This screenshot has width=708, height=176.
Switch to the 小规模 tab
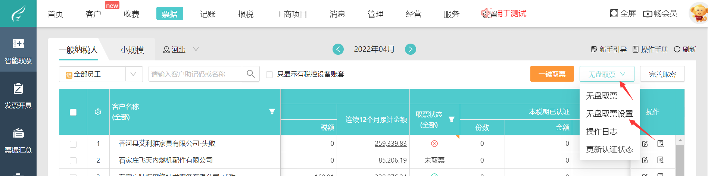click(132, 50)
